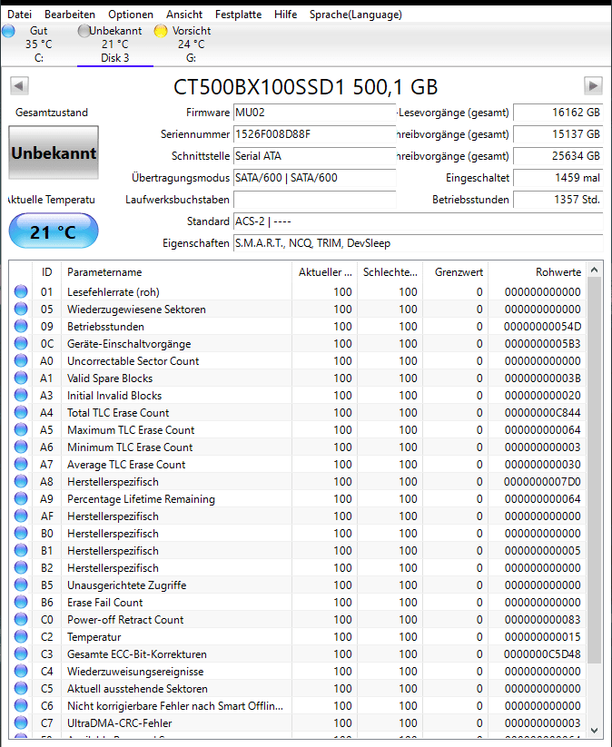Select the B1 Herstellerspezifisch row text
This screenshot has height=747, width=612.
click(x=113, y=551)
